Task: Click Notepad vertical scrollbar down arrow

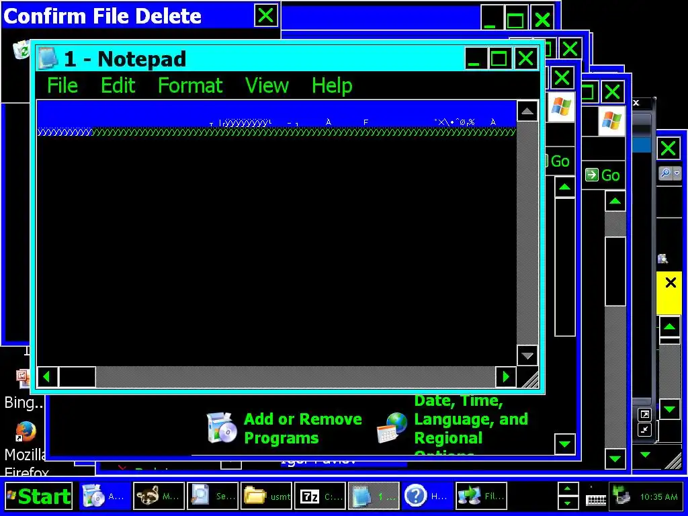Action: pos(527,355)
